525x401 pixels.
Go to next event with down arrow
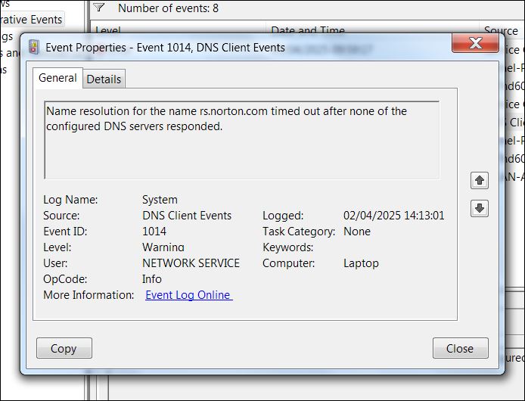[x=480, y=208]
